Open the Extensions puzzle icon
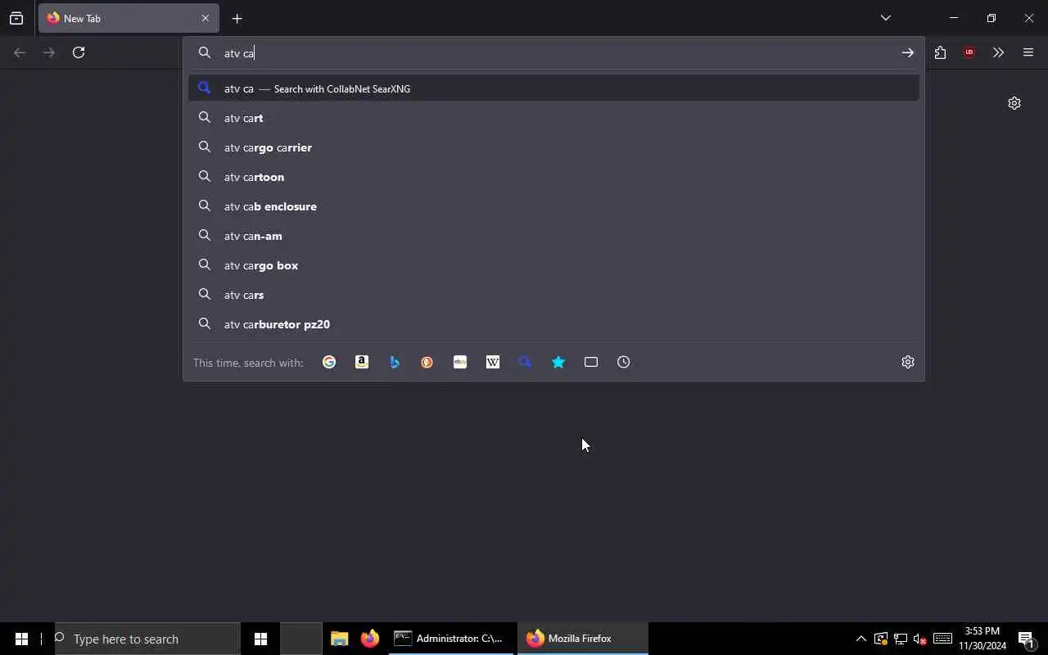Viewport: 1048px width, 655px height. click(940, 52)
